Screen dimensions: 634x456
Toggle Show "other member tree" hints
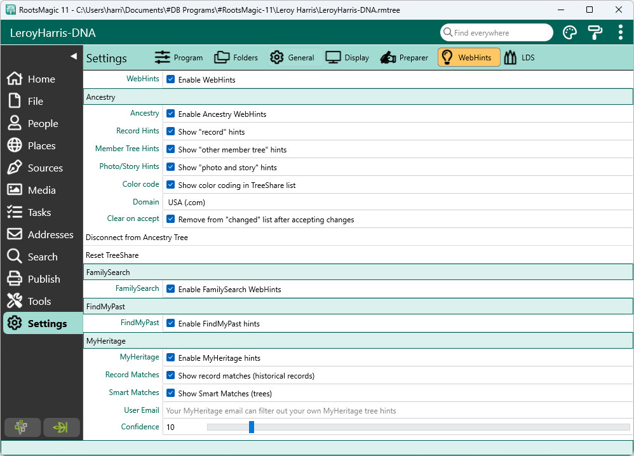[x=171, y=150]
